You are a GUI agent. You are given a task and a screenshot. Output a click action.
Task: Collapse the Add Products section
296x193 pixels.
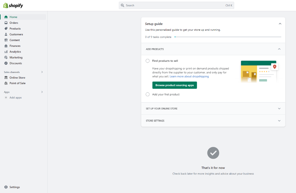[x=279, y=49]
